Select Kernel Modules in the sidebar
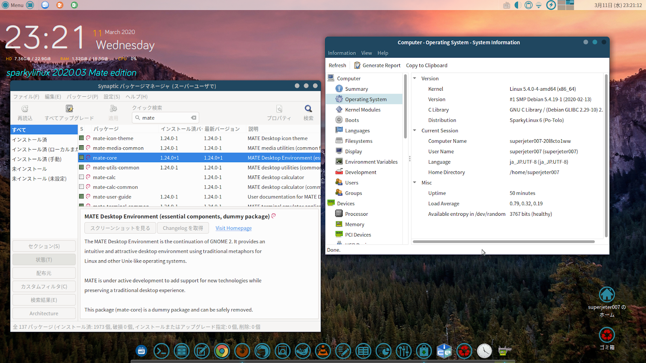646x363 pixels. pos(363,110)
